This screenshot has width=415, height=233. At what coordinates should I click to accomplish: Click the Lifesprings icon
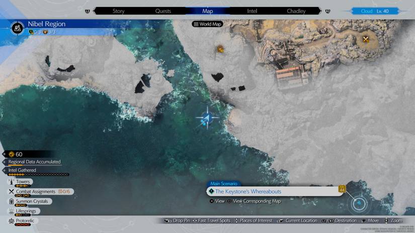pos(11,211)
